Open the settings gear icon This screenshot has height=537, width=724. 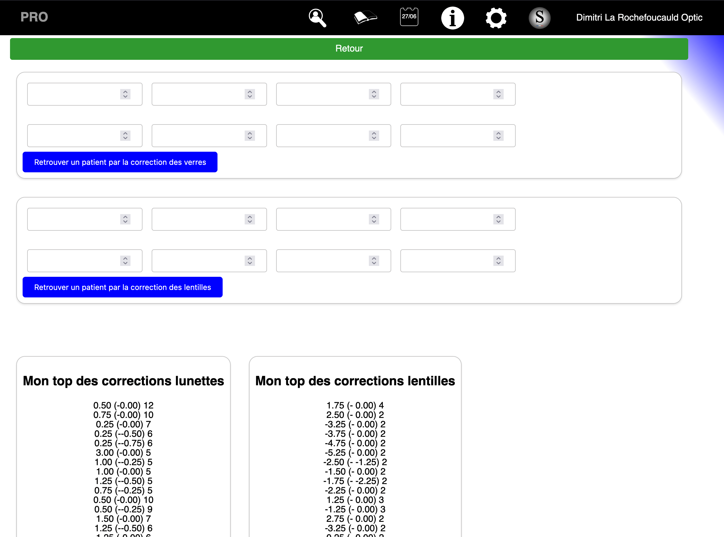[x=496, y=18]
